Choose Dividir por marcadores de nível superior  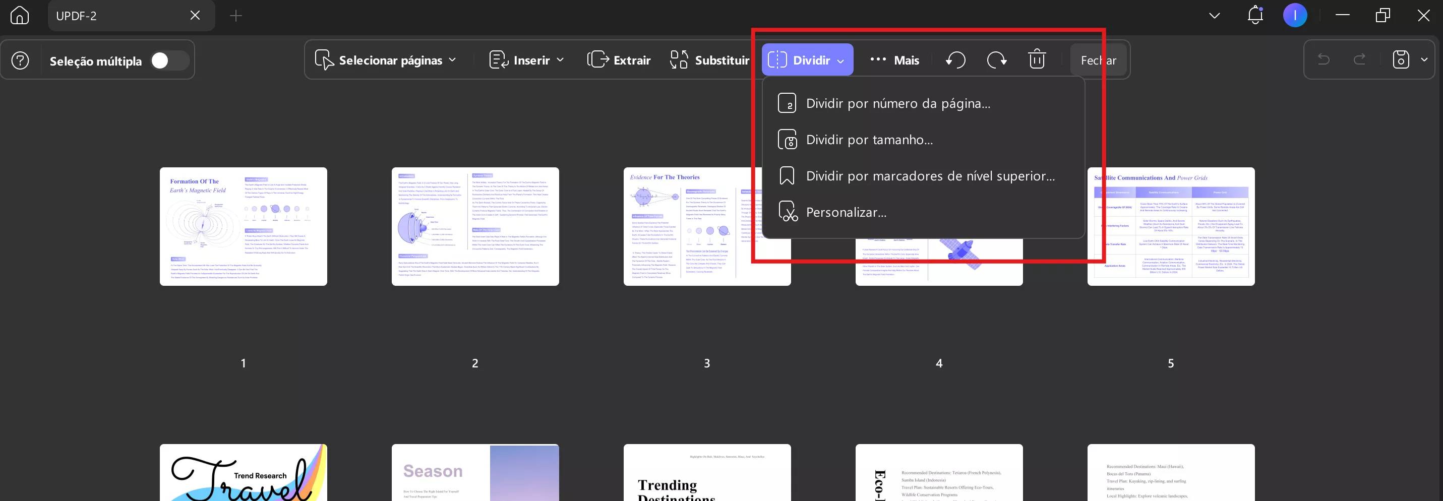click(923, 176)
